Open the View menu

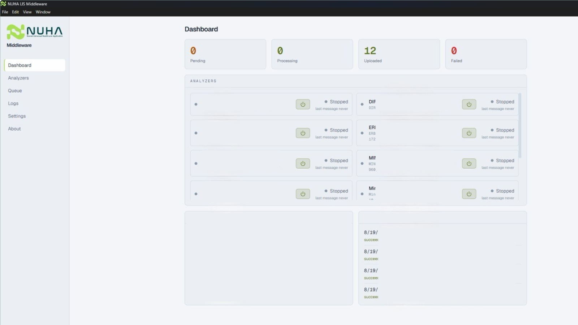[27, 12]
